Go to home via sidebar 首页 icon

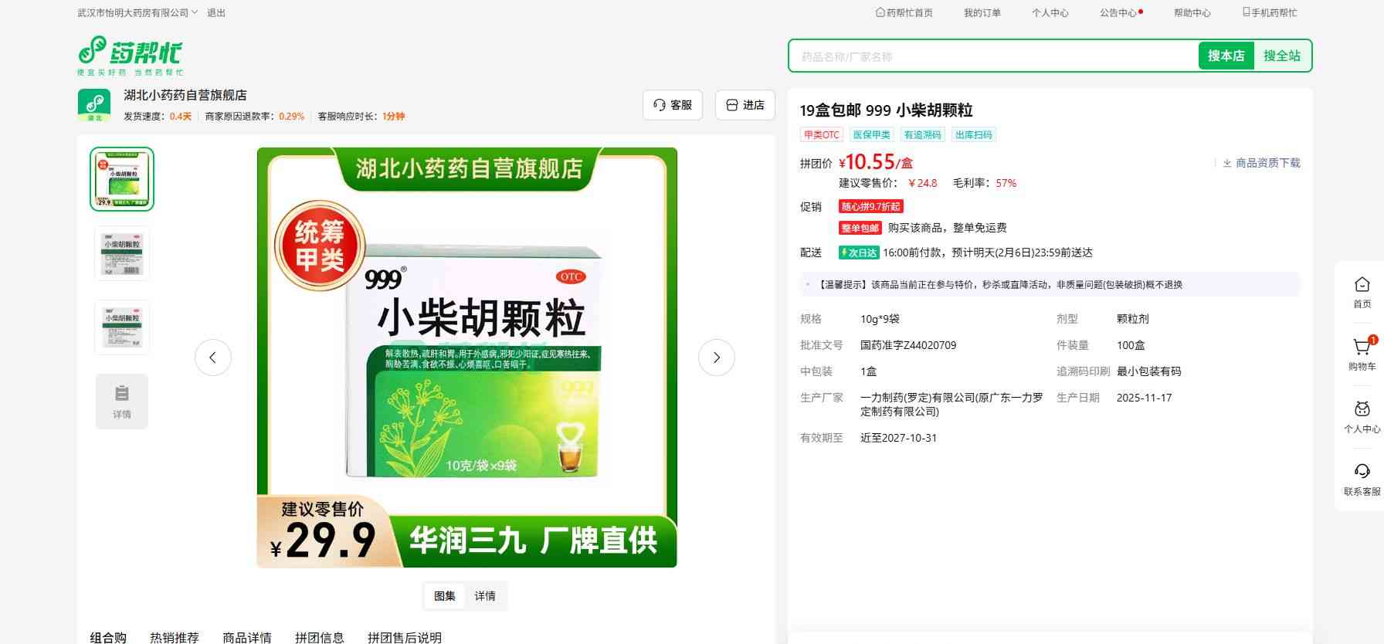(1362, 285)
